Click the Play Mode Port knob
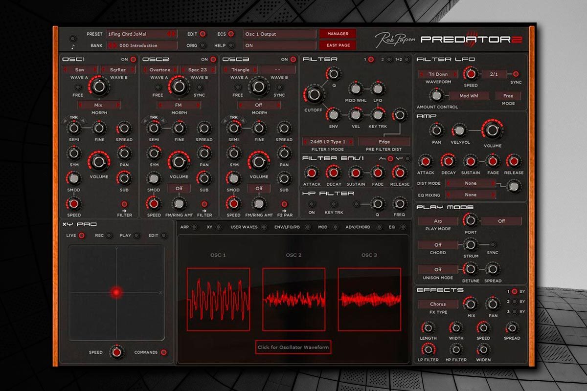Image resolution: width=587 pixels, height=391 pixels. pos(470,220)
